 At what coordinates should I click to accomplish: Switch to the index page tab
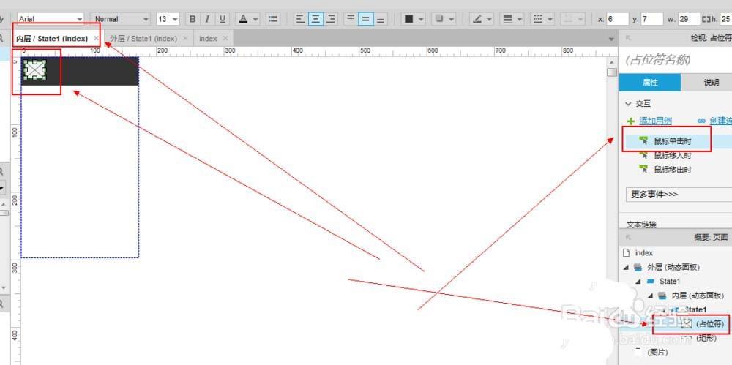(x=209, y=38)
